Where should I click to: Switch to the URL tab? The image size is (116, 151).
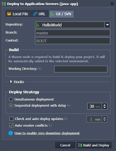pyautogui.click(x=40, y=14)
